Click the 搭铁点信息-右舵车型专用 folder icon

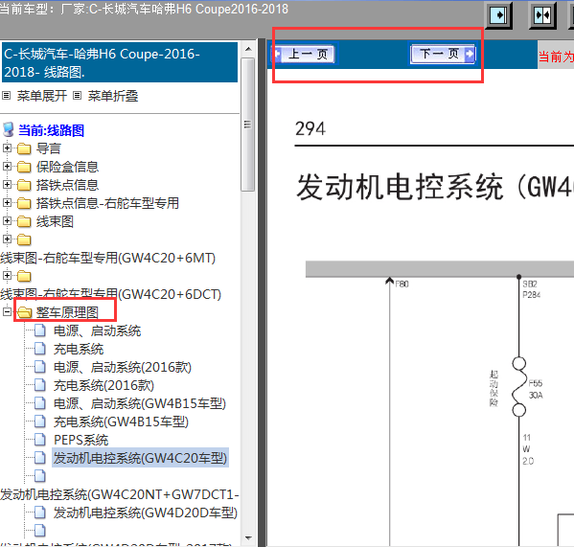tap(24, 203)
